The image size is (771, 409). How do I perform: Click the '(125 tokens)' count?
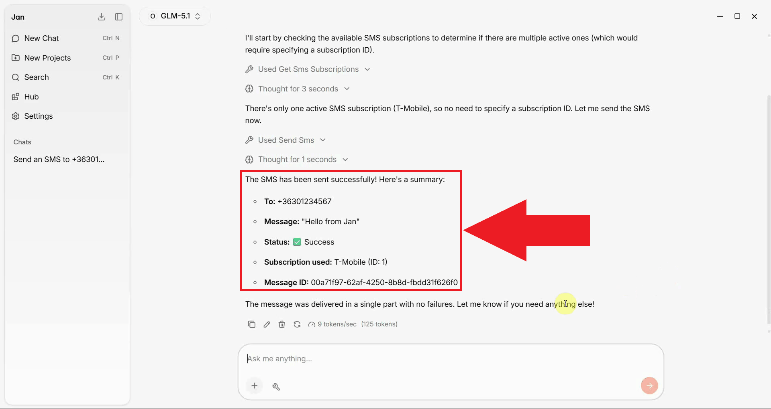pos(379,324)
